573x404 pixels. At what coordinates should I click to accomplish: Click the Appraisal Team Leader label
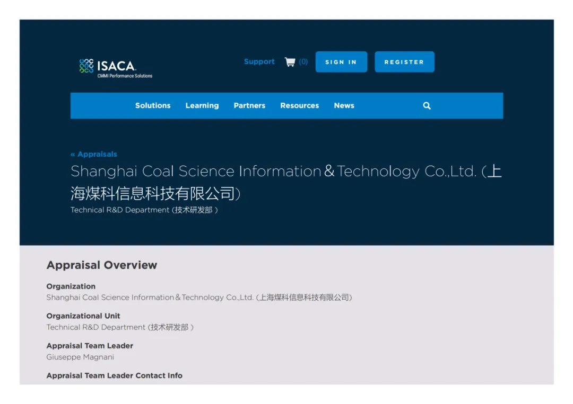coord(90,346)
